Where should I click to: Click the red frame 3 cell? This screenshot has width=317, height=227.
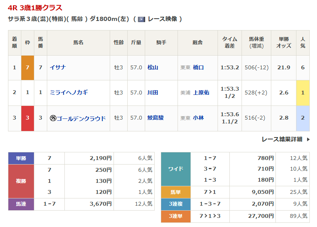tap(27, 118)
